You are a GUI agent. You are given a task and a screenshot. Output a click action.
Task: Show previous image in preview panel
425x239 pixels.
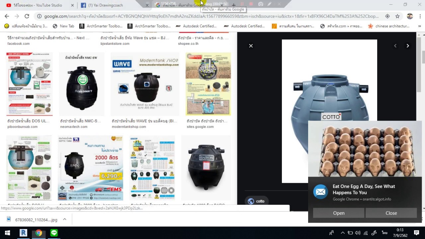pyautogui.click(x=395, y=46)
